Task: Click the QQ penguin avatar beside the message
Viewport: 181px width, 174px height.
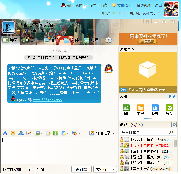Action: tap(108, 69)
